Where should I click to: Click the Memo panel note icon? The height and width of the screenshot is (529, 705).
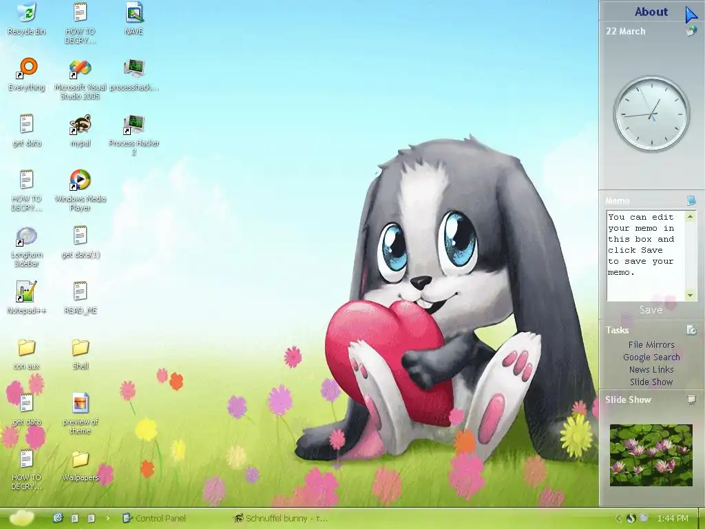[x=691, y=200]
